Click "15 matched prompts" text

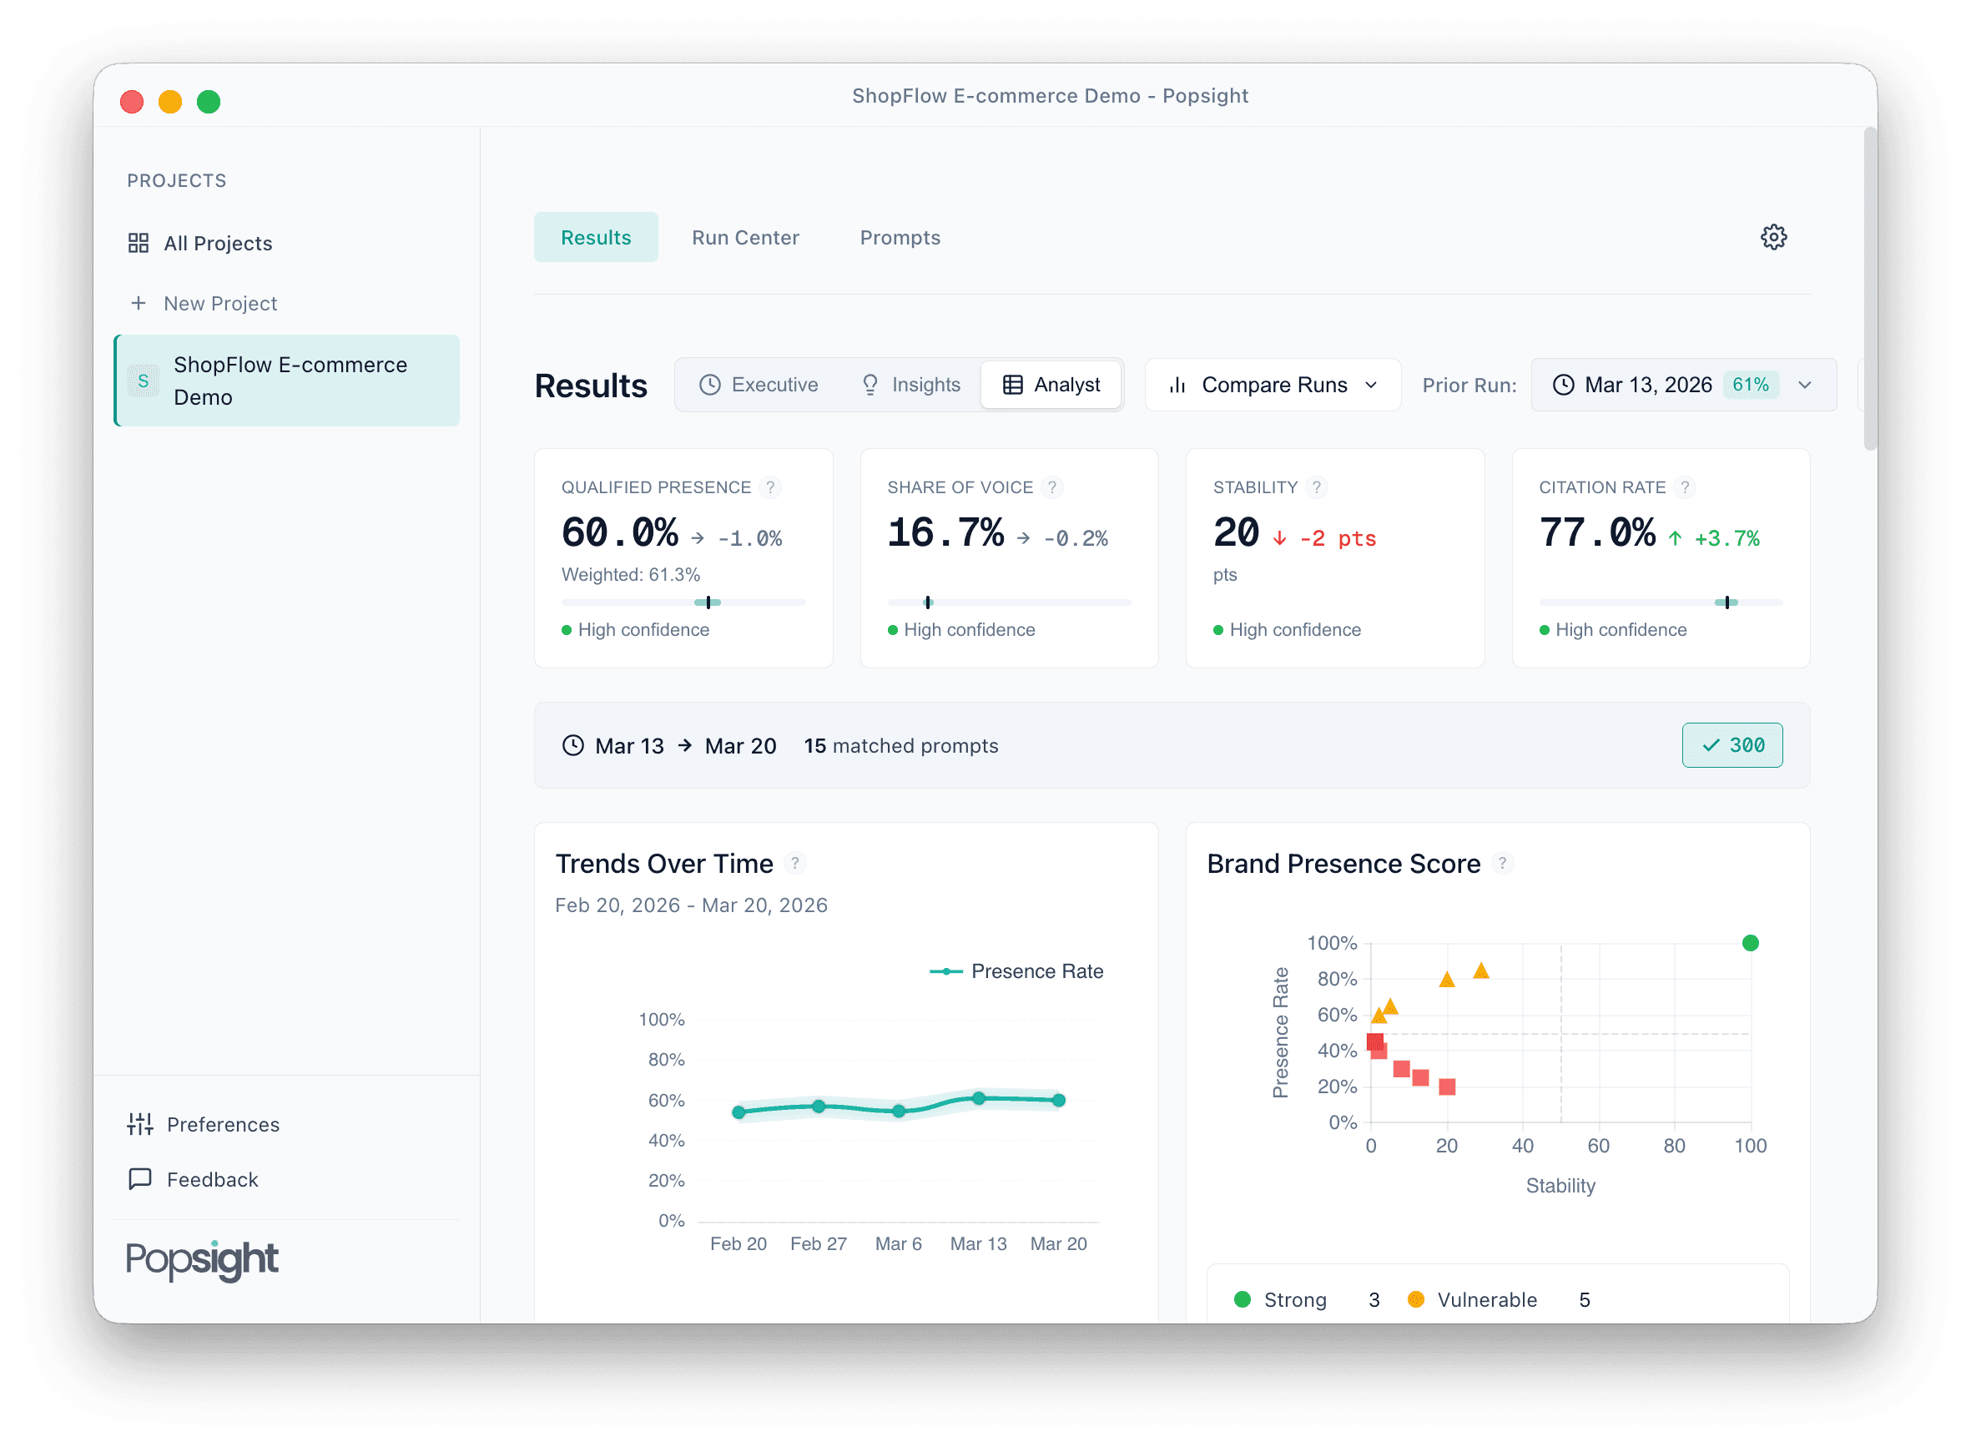(x=900, y=745)
